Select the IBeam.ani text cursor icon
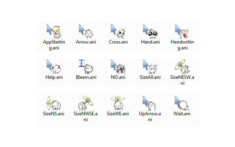The height and width of the screenshot is (147, 235). 86,67
